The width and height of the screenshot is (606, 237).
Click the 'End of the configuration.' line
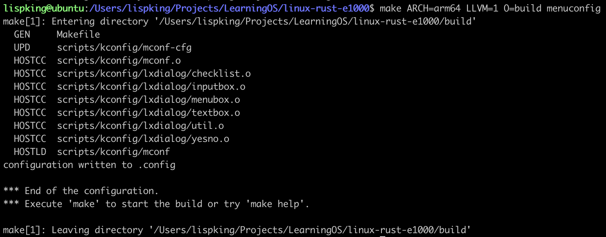click(81, 191)
